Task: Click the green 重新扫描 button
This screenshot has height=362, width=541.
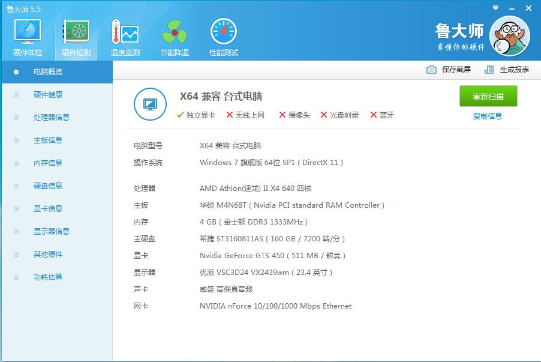Action: coord(488,97)
